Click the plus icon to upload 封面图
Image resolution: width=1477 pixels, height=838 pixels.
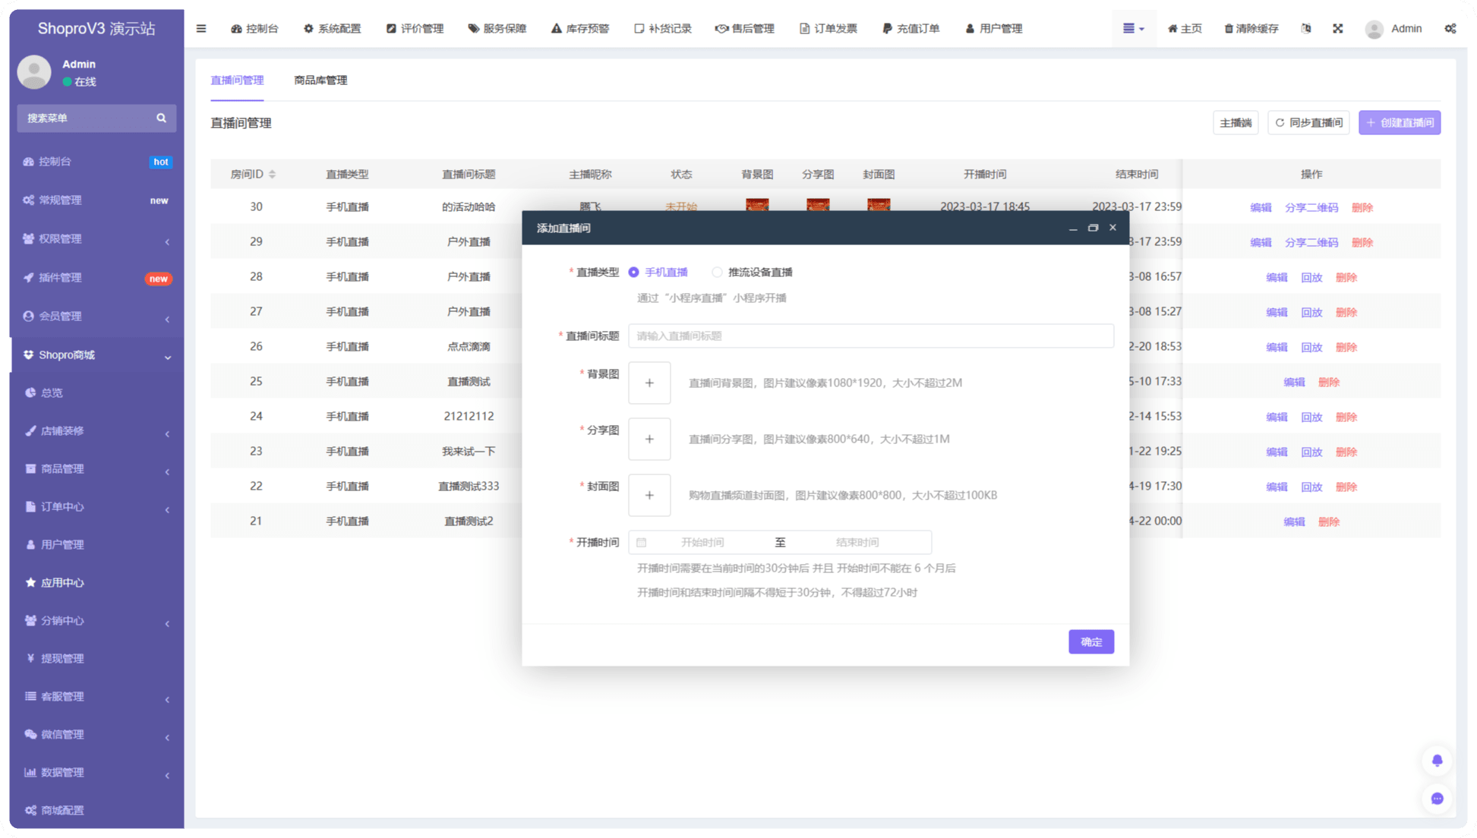[x=649, y=496]
